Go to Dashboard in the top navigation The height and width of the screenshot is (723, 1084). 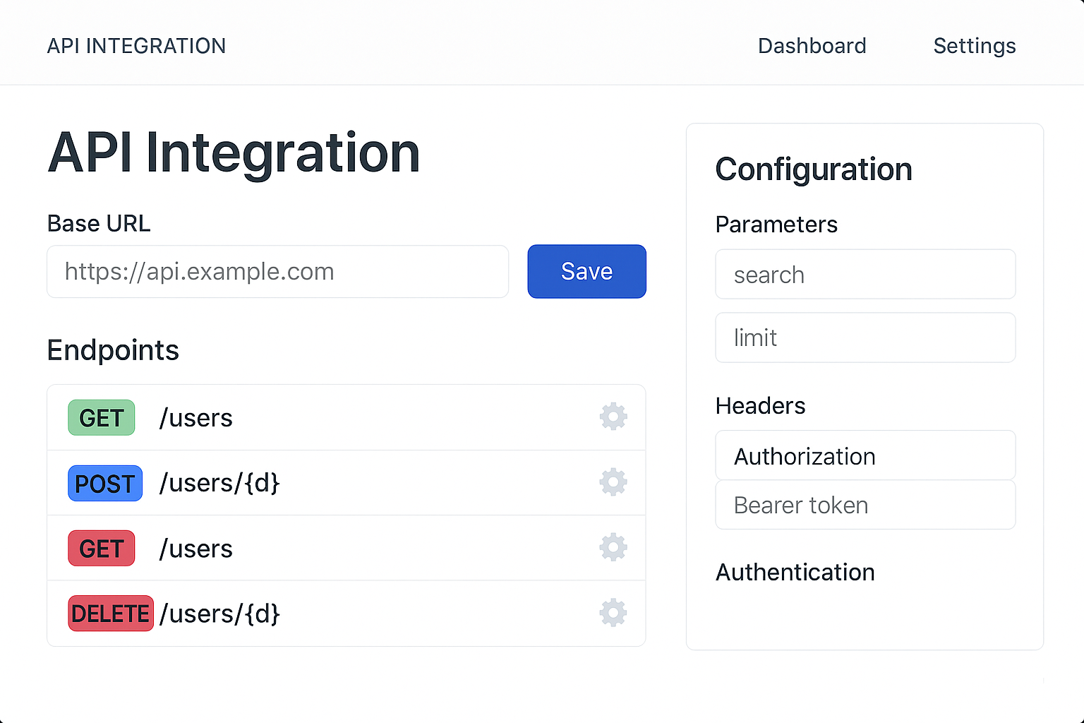click(x=812, y=46)
